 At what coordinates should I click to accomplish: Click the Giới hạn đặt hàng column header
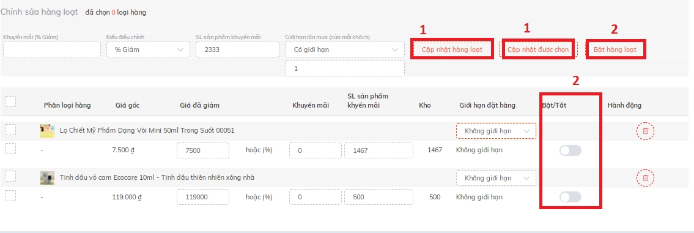487,105
